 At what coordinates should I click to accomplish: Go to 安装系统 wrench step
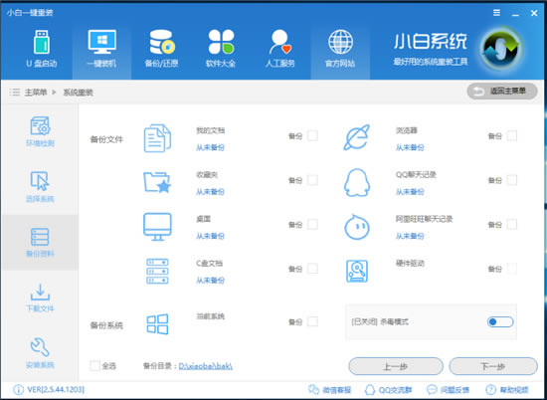tap(40, 353)
